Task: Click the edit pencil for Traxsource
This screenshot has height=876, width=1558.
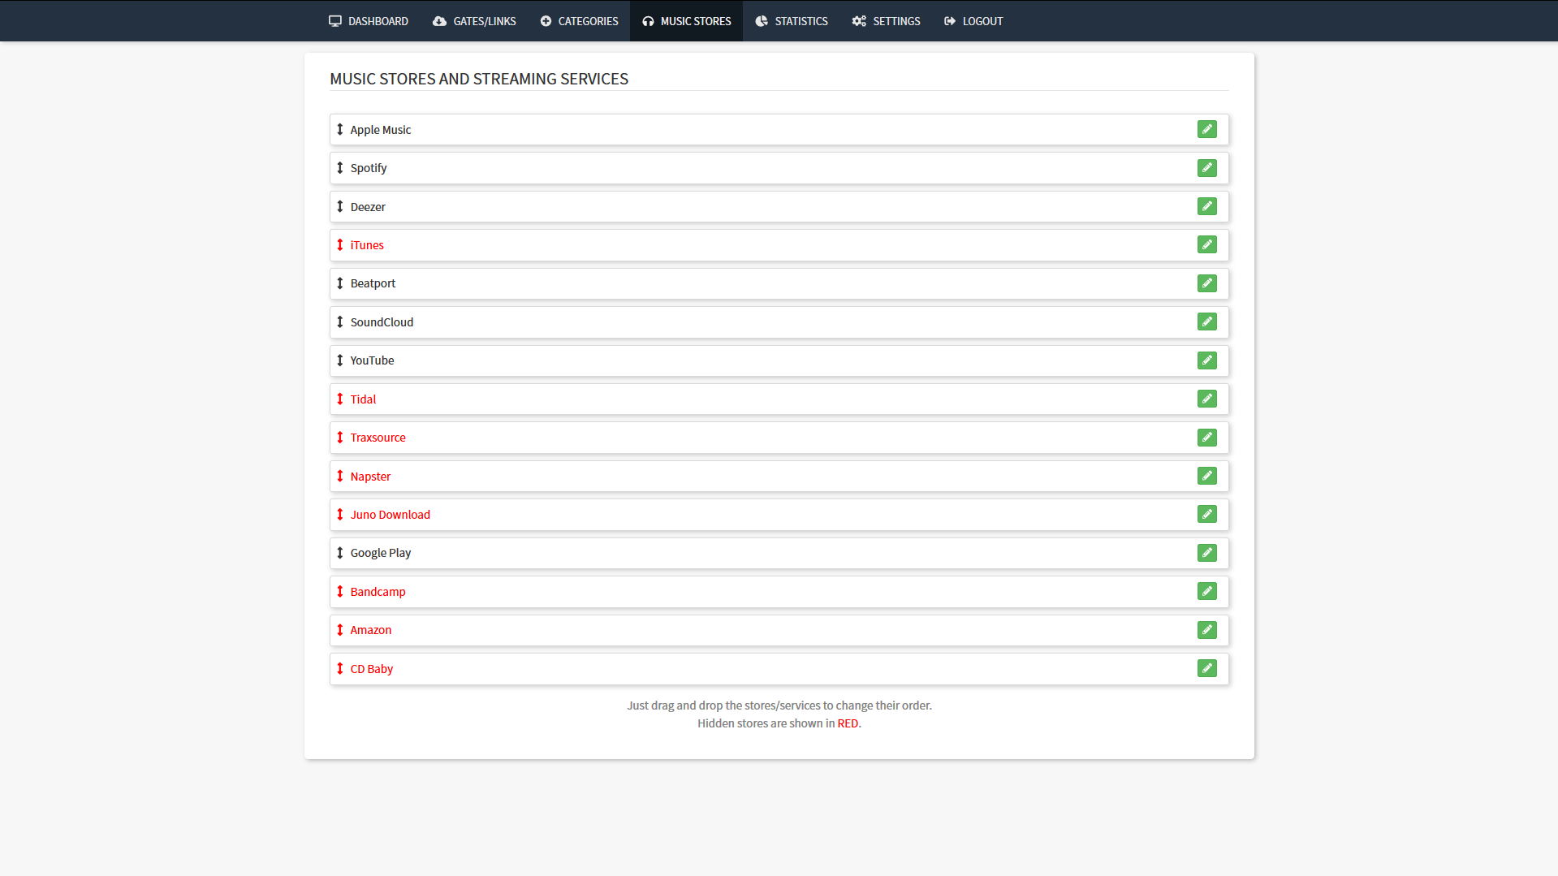Action: (1206, 438)
